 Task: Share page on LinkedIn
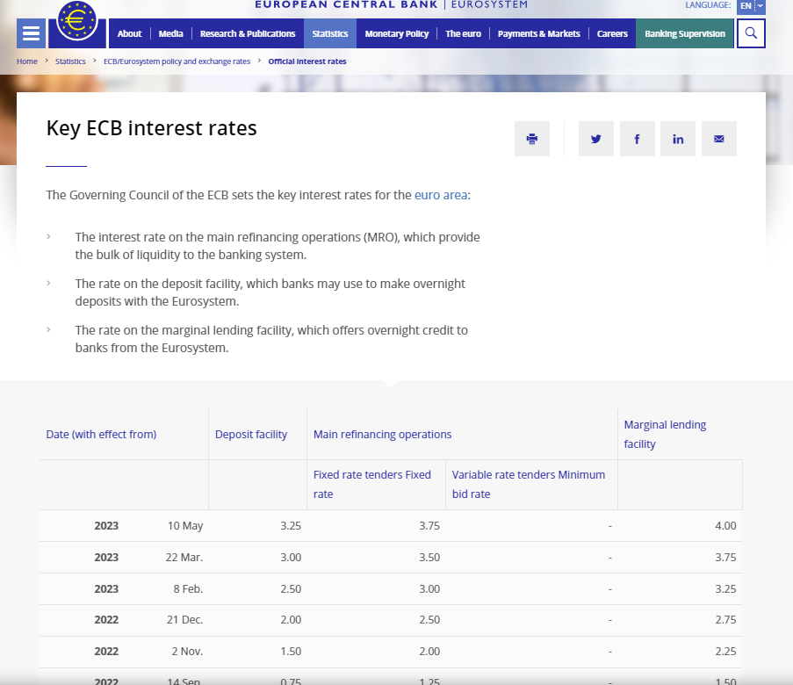pyautogui.click(x=678, y=139)
